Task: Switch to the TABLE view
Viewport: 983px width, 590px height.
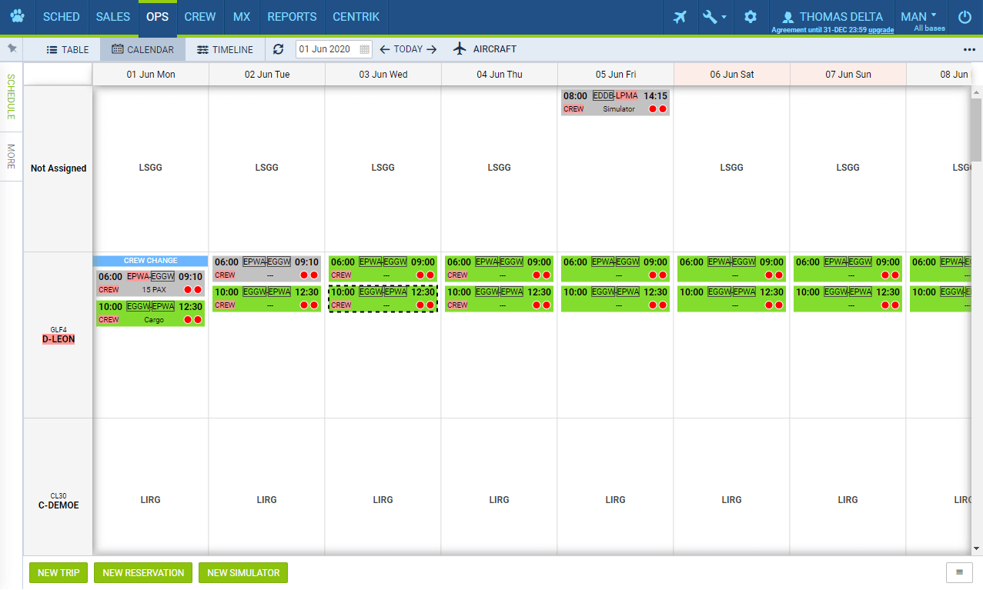Action: (68, 49)
